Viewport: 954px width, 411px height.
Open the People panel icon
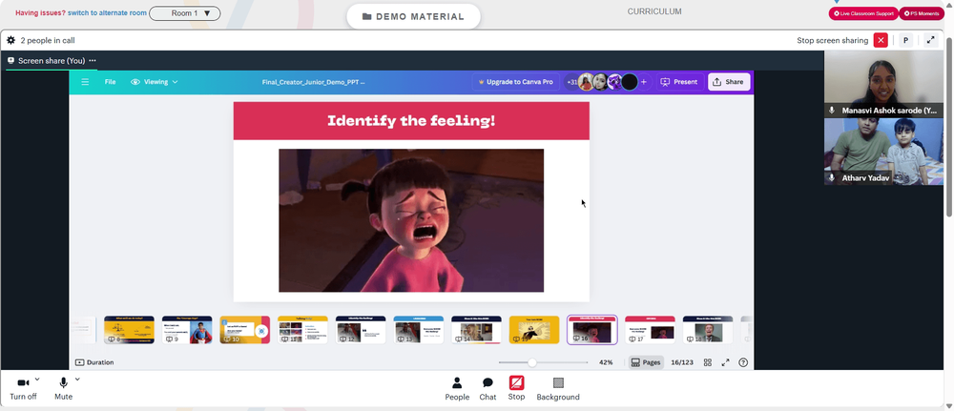pyautogui.click(x=457, y=383)
